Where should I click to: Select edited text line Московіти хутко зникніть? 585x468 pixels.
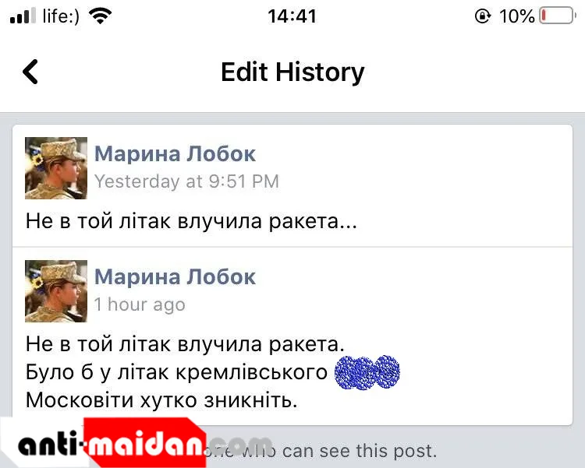(x=161, y=400)
